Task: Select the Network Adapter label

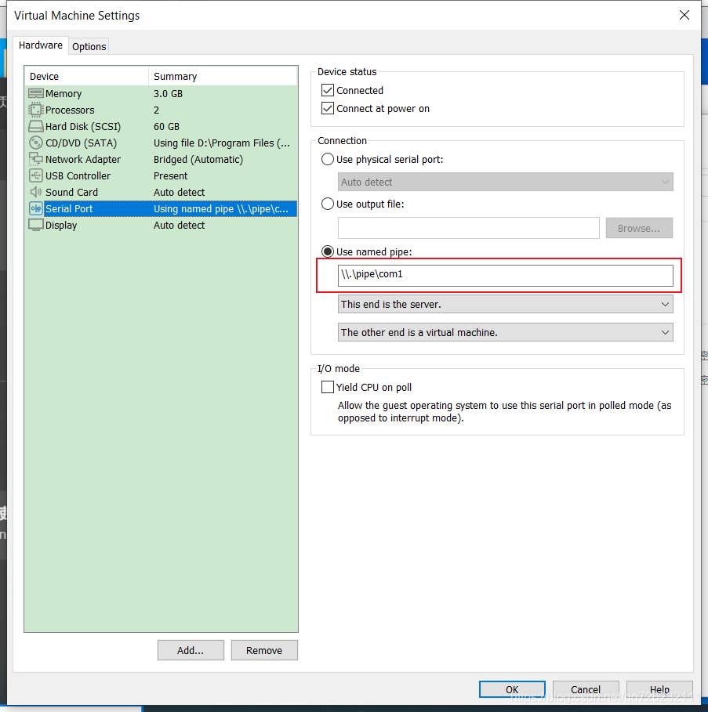Action: pos(83,159)
